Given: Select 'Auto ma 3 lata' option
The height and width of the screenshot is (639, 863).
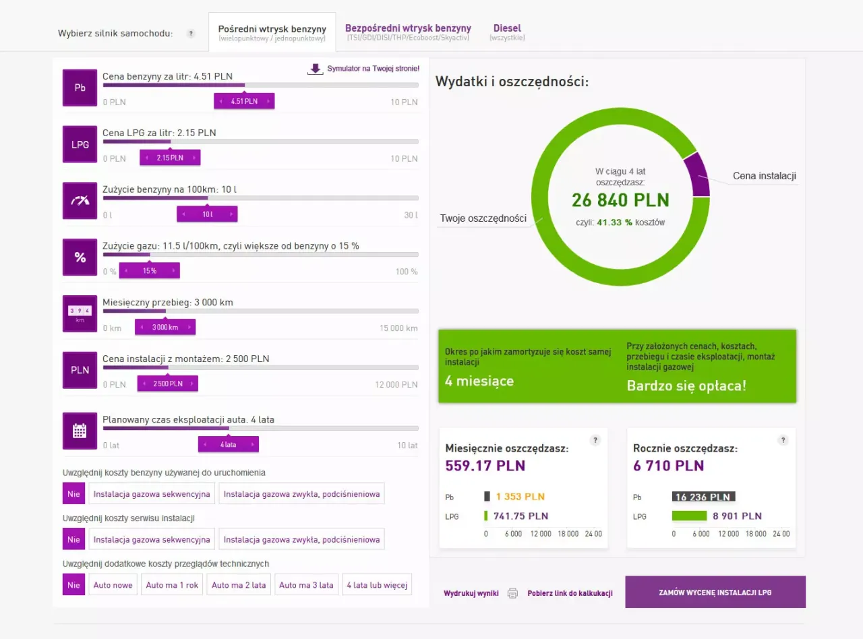Looking at the screenshot, I should click(306, 585).
